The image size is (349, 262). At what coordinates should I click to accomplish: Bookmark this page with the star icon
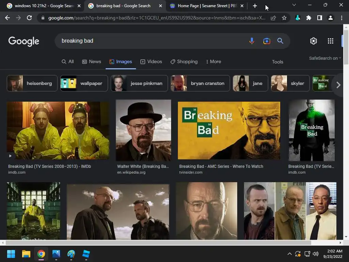pyautogui.click(x=284, y=18)
